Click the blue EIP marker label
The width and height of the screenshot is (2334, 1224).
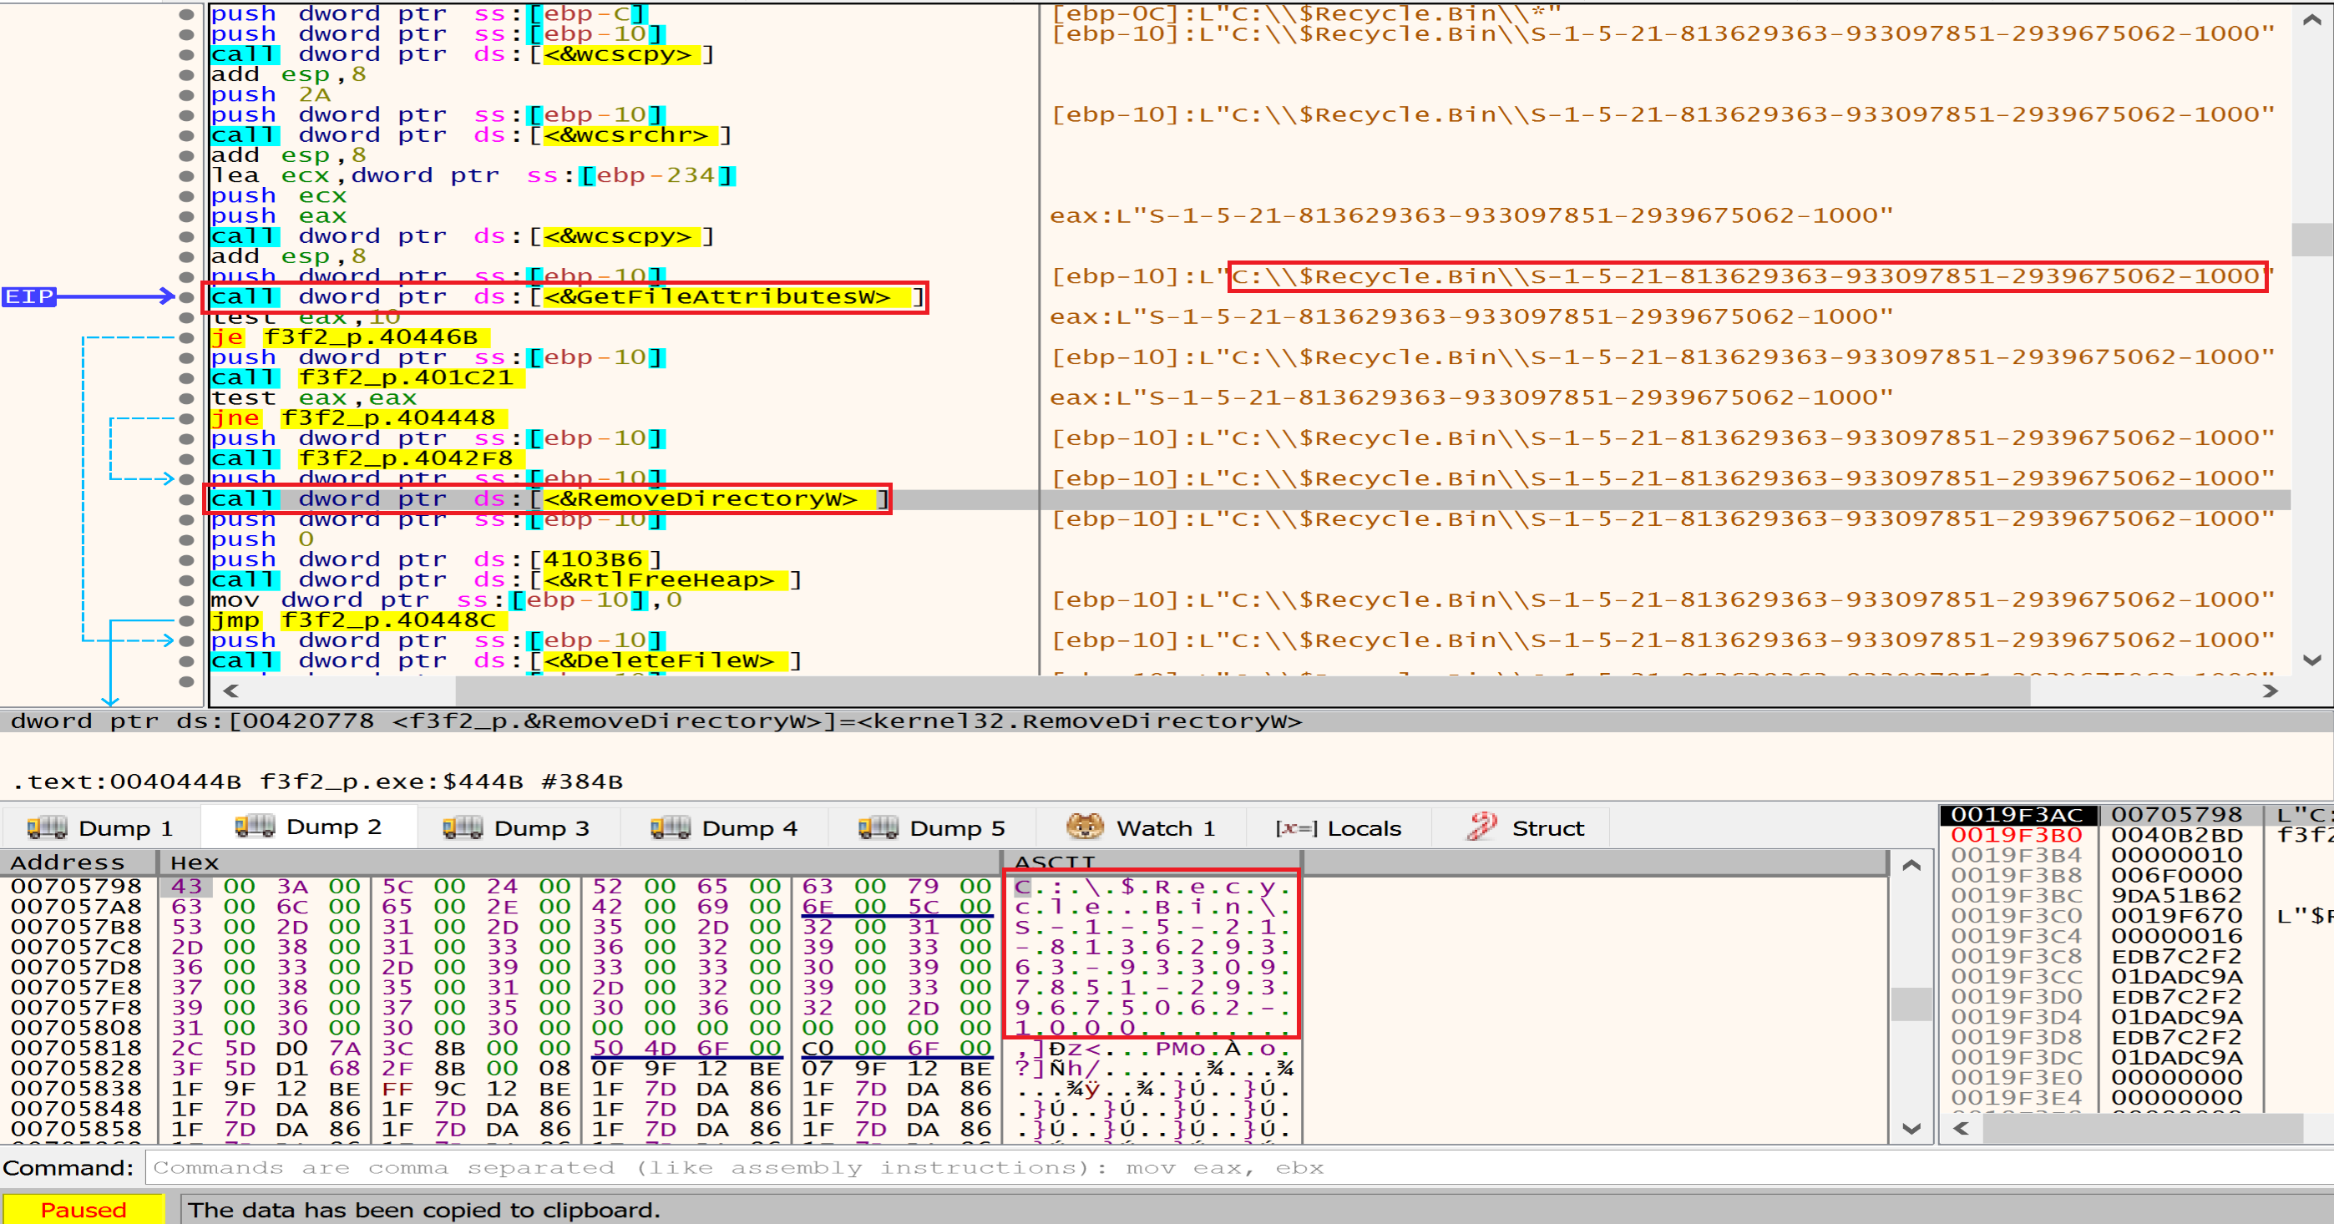click(x=29, y=296)
